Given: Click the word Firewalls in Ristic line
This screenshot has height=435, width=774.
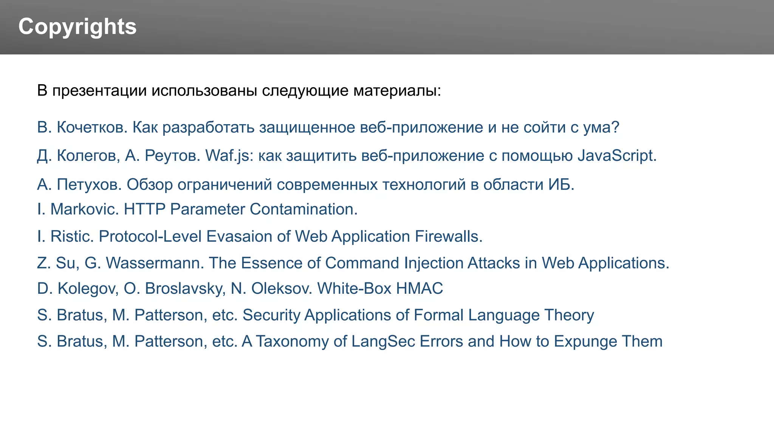Looking at the screenshot, I should tap(449, 237).
